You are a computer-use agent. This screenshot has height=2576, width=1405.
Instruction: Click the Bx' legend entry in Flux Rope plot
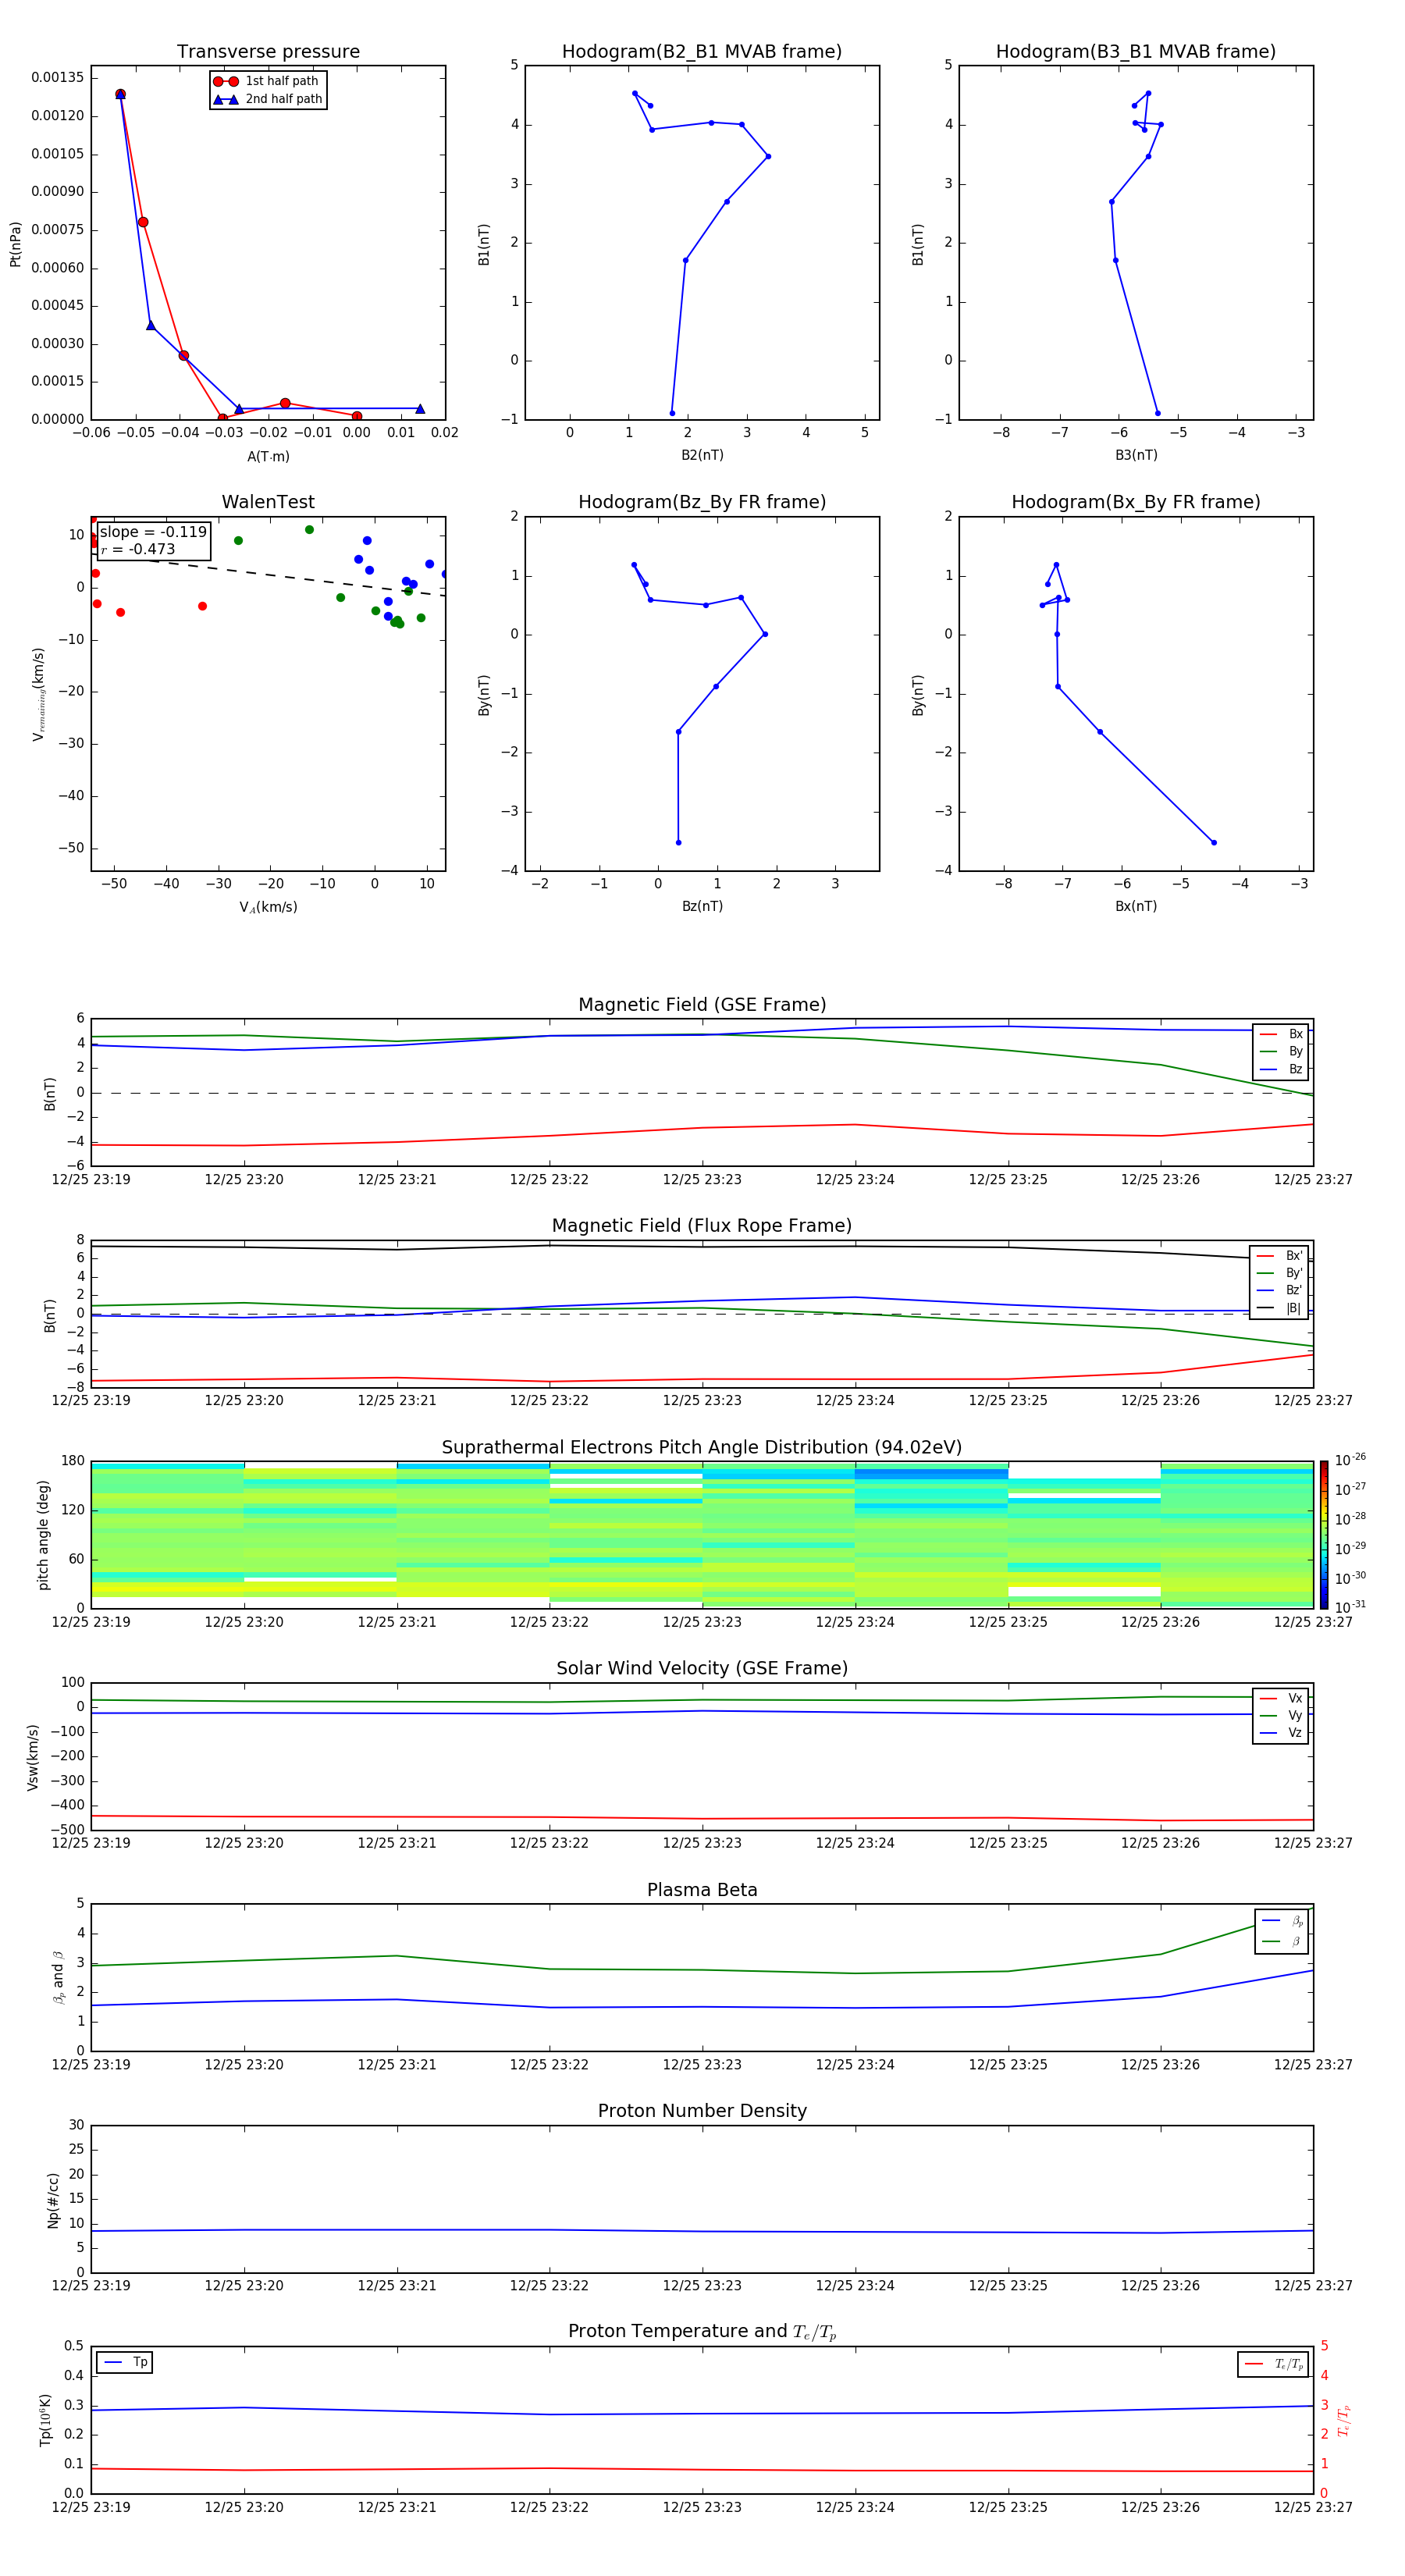[1280, 1256]
